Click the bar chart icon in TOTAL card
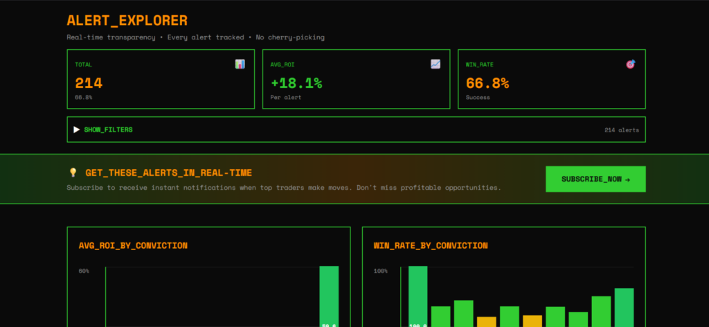 click(x=240, y=64)
